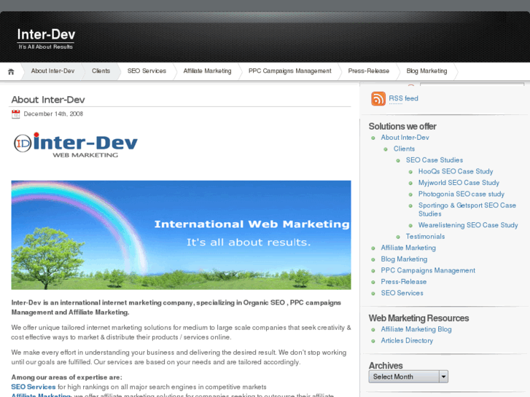Image resolution: width=530 pixels, height=397 pixels.
Task: Open Affiliate Marketing link in sidebar
Action: [408, 248]
